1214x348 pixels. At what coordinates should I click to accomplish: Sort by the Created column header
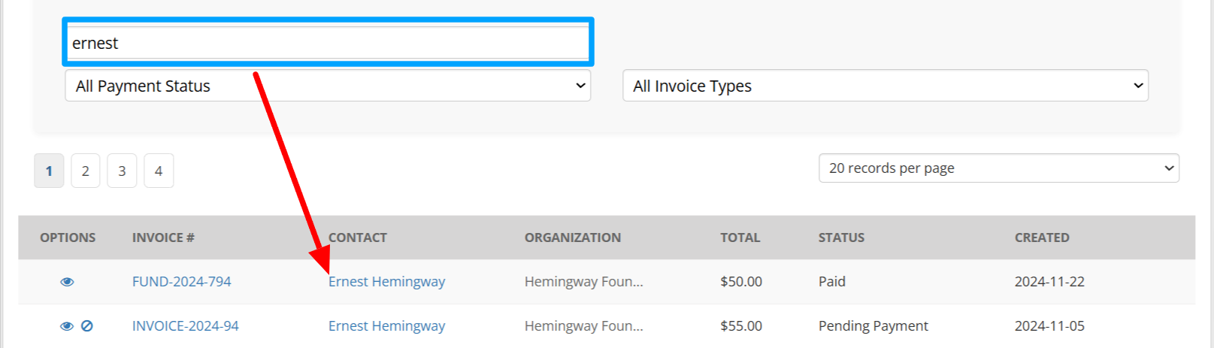click(x=1041, y=238)
